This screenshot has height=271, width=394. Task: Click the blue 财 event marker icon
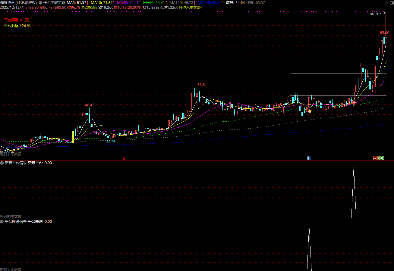[x=309, y=158]
